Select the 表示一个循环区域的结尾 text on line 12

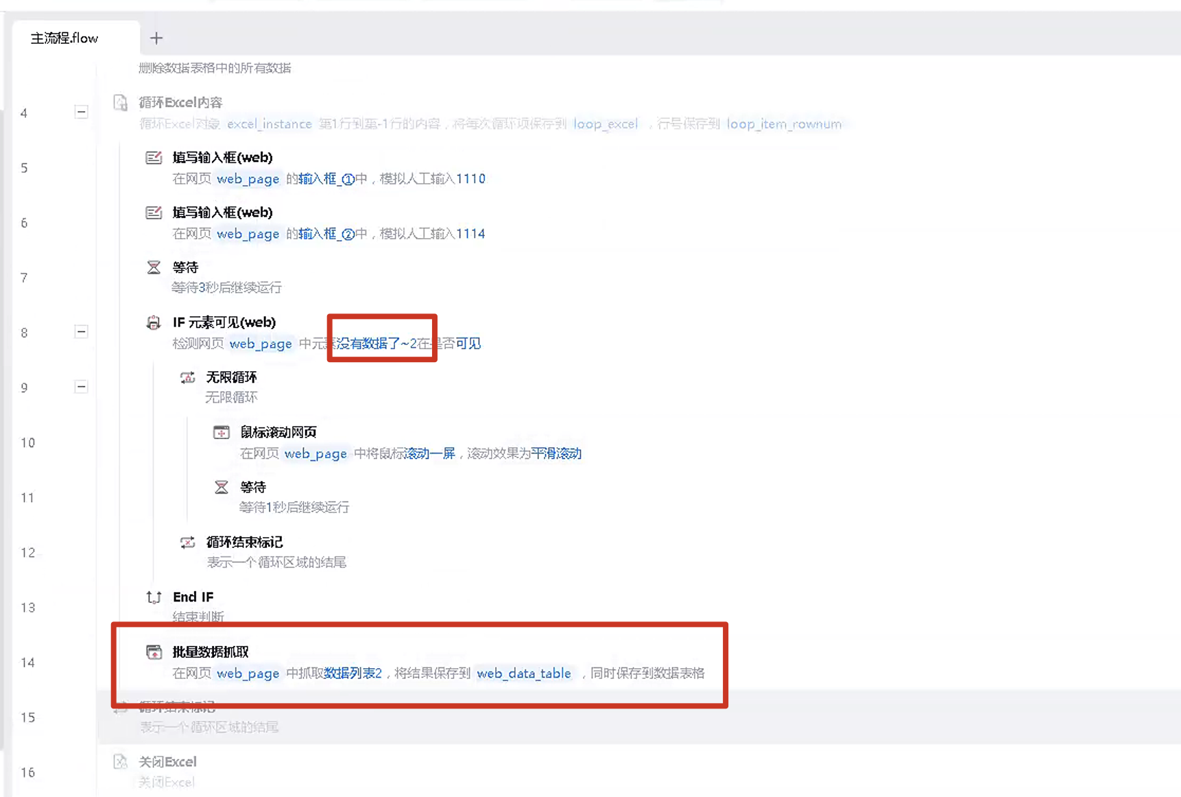pos(276,562)
